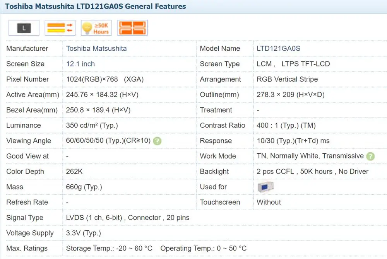The height and width of the screenshot is (259, 387).
Task: Select the 1024(RGB)×768 (XGA) pixel number value
Action: [104, 79]
